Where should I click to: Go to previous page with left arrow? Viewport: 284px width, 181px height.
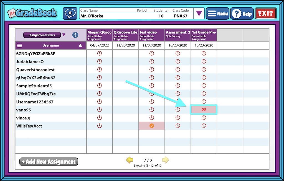130,160
